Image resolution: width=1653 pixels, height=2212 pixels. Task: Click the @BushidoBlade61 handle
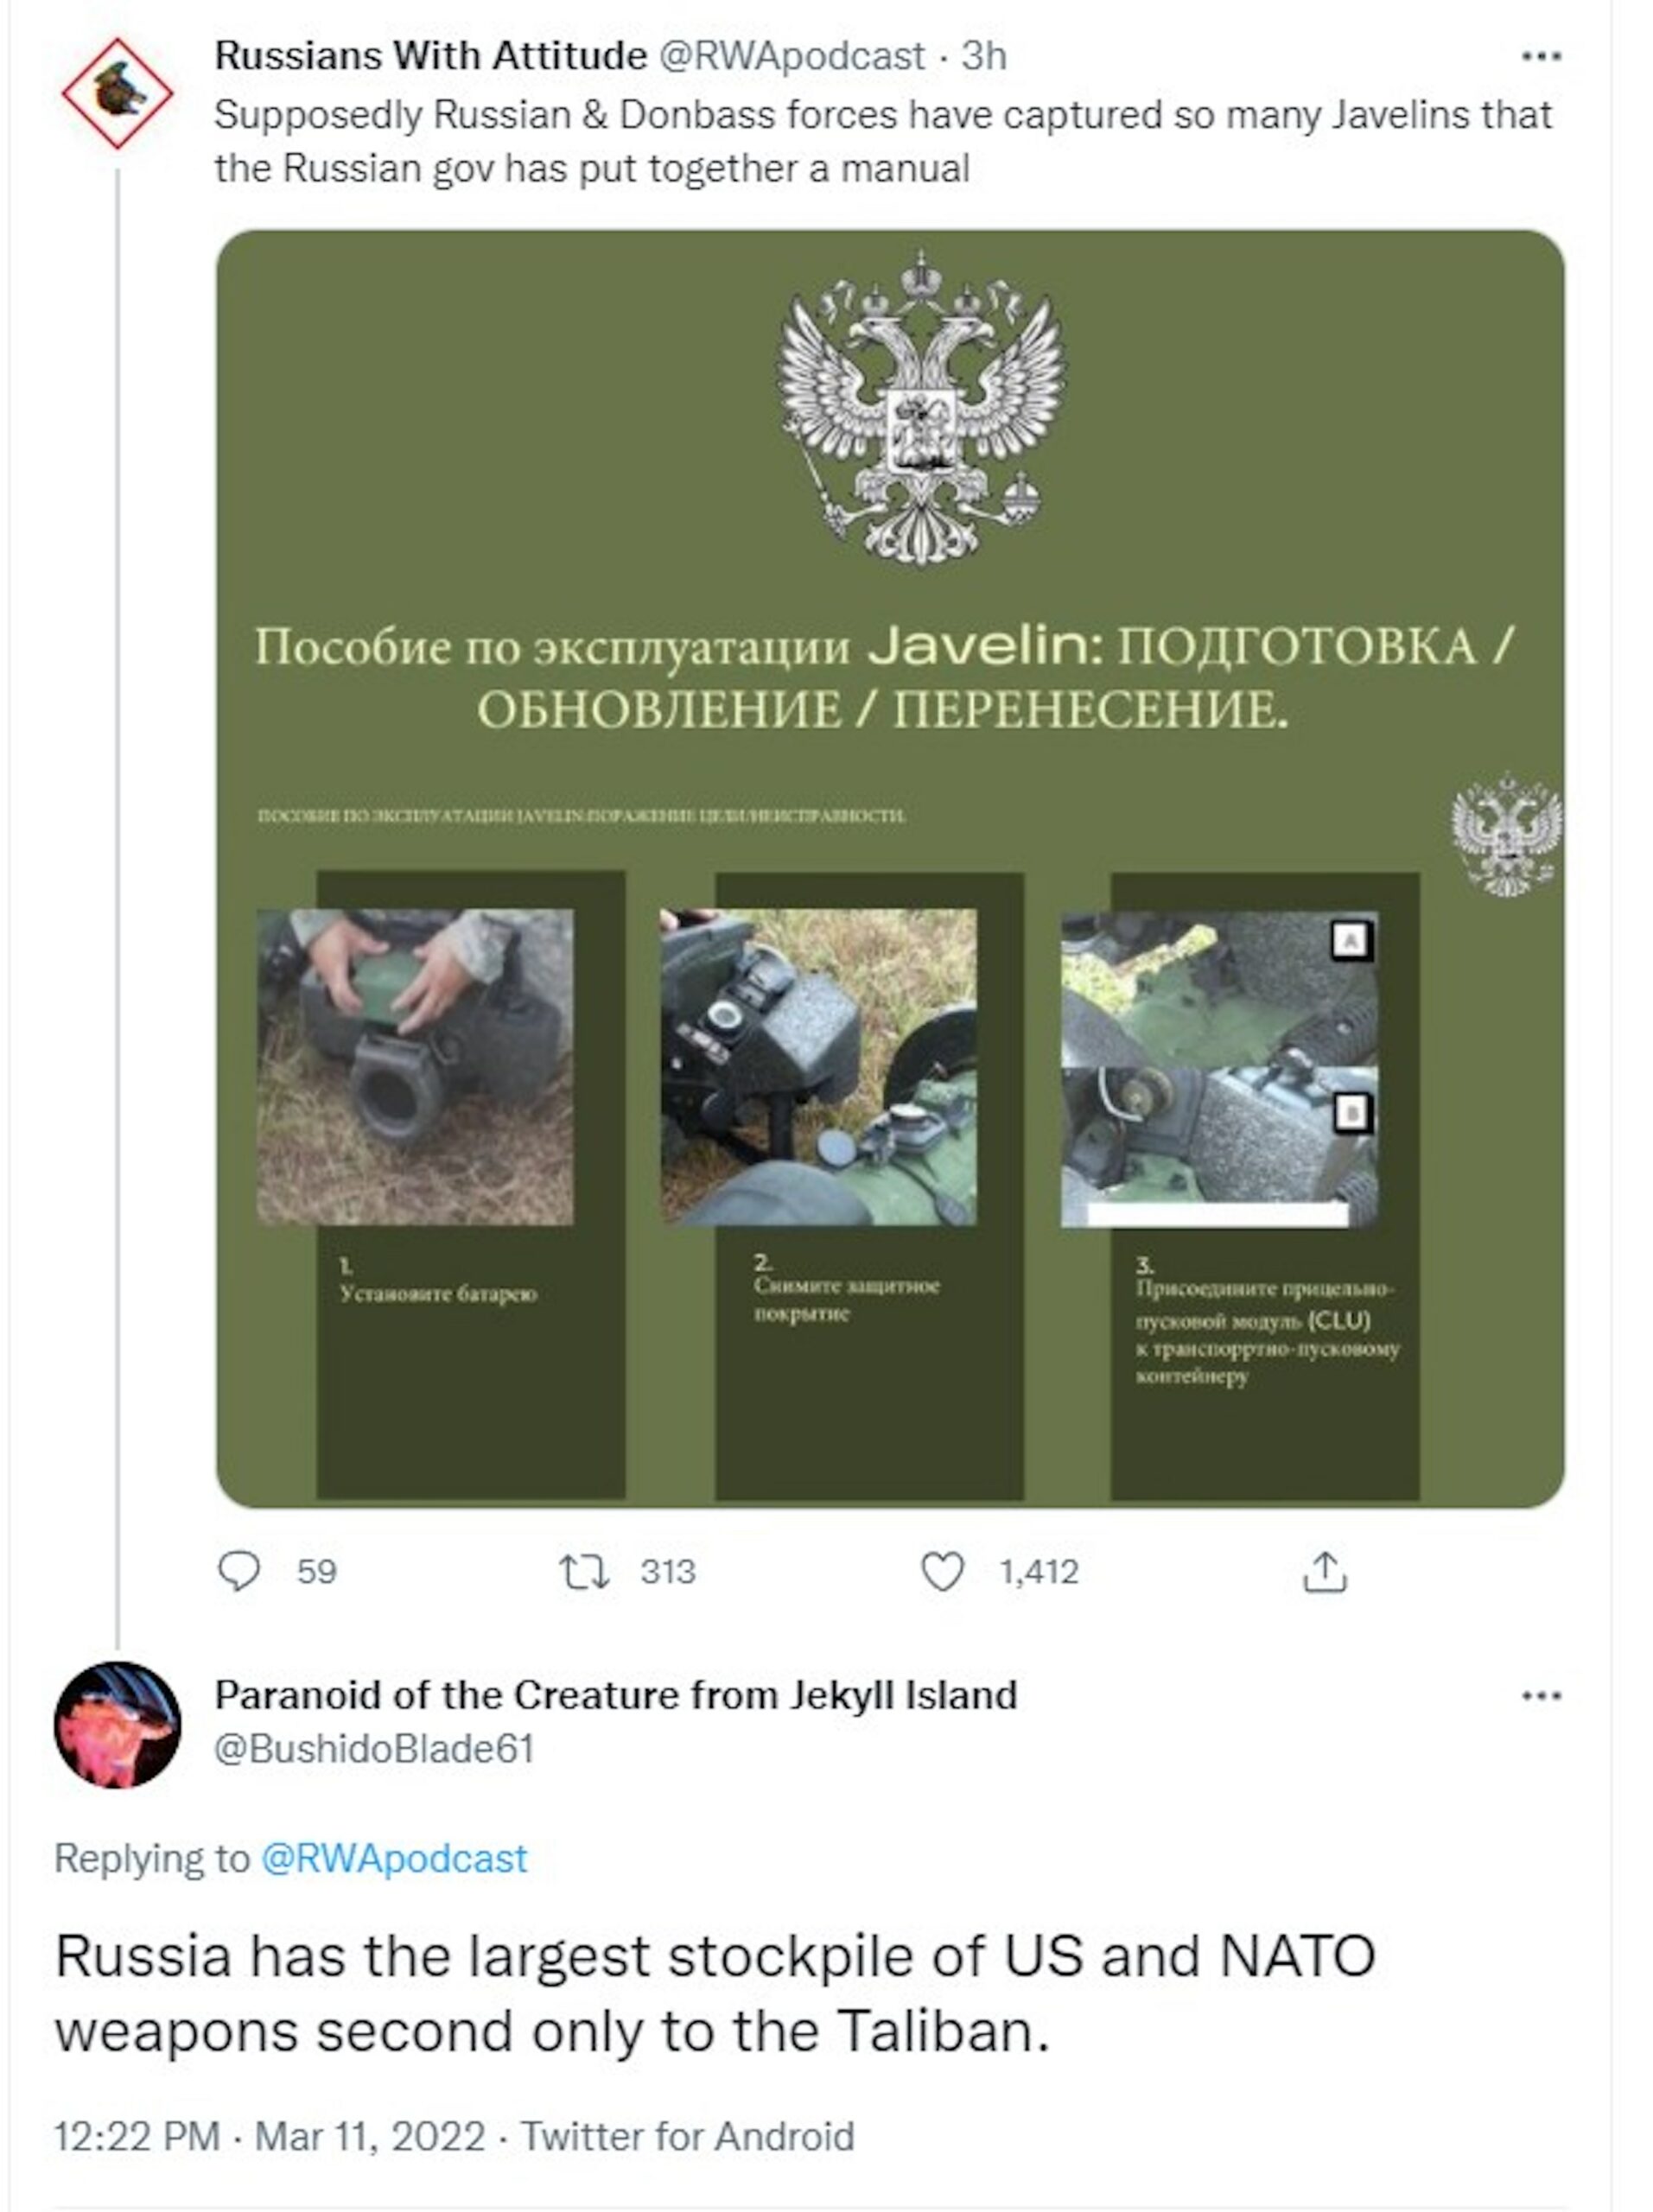pos(374,1749)
